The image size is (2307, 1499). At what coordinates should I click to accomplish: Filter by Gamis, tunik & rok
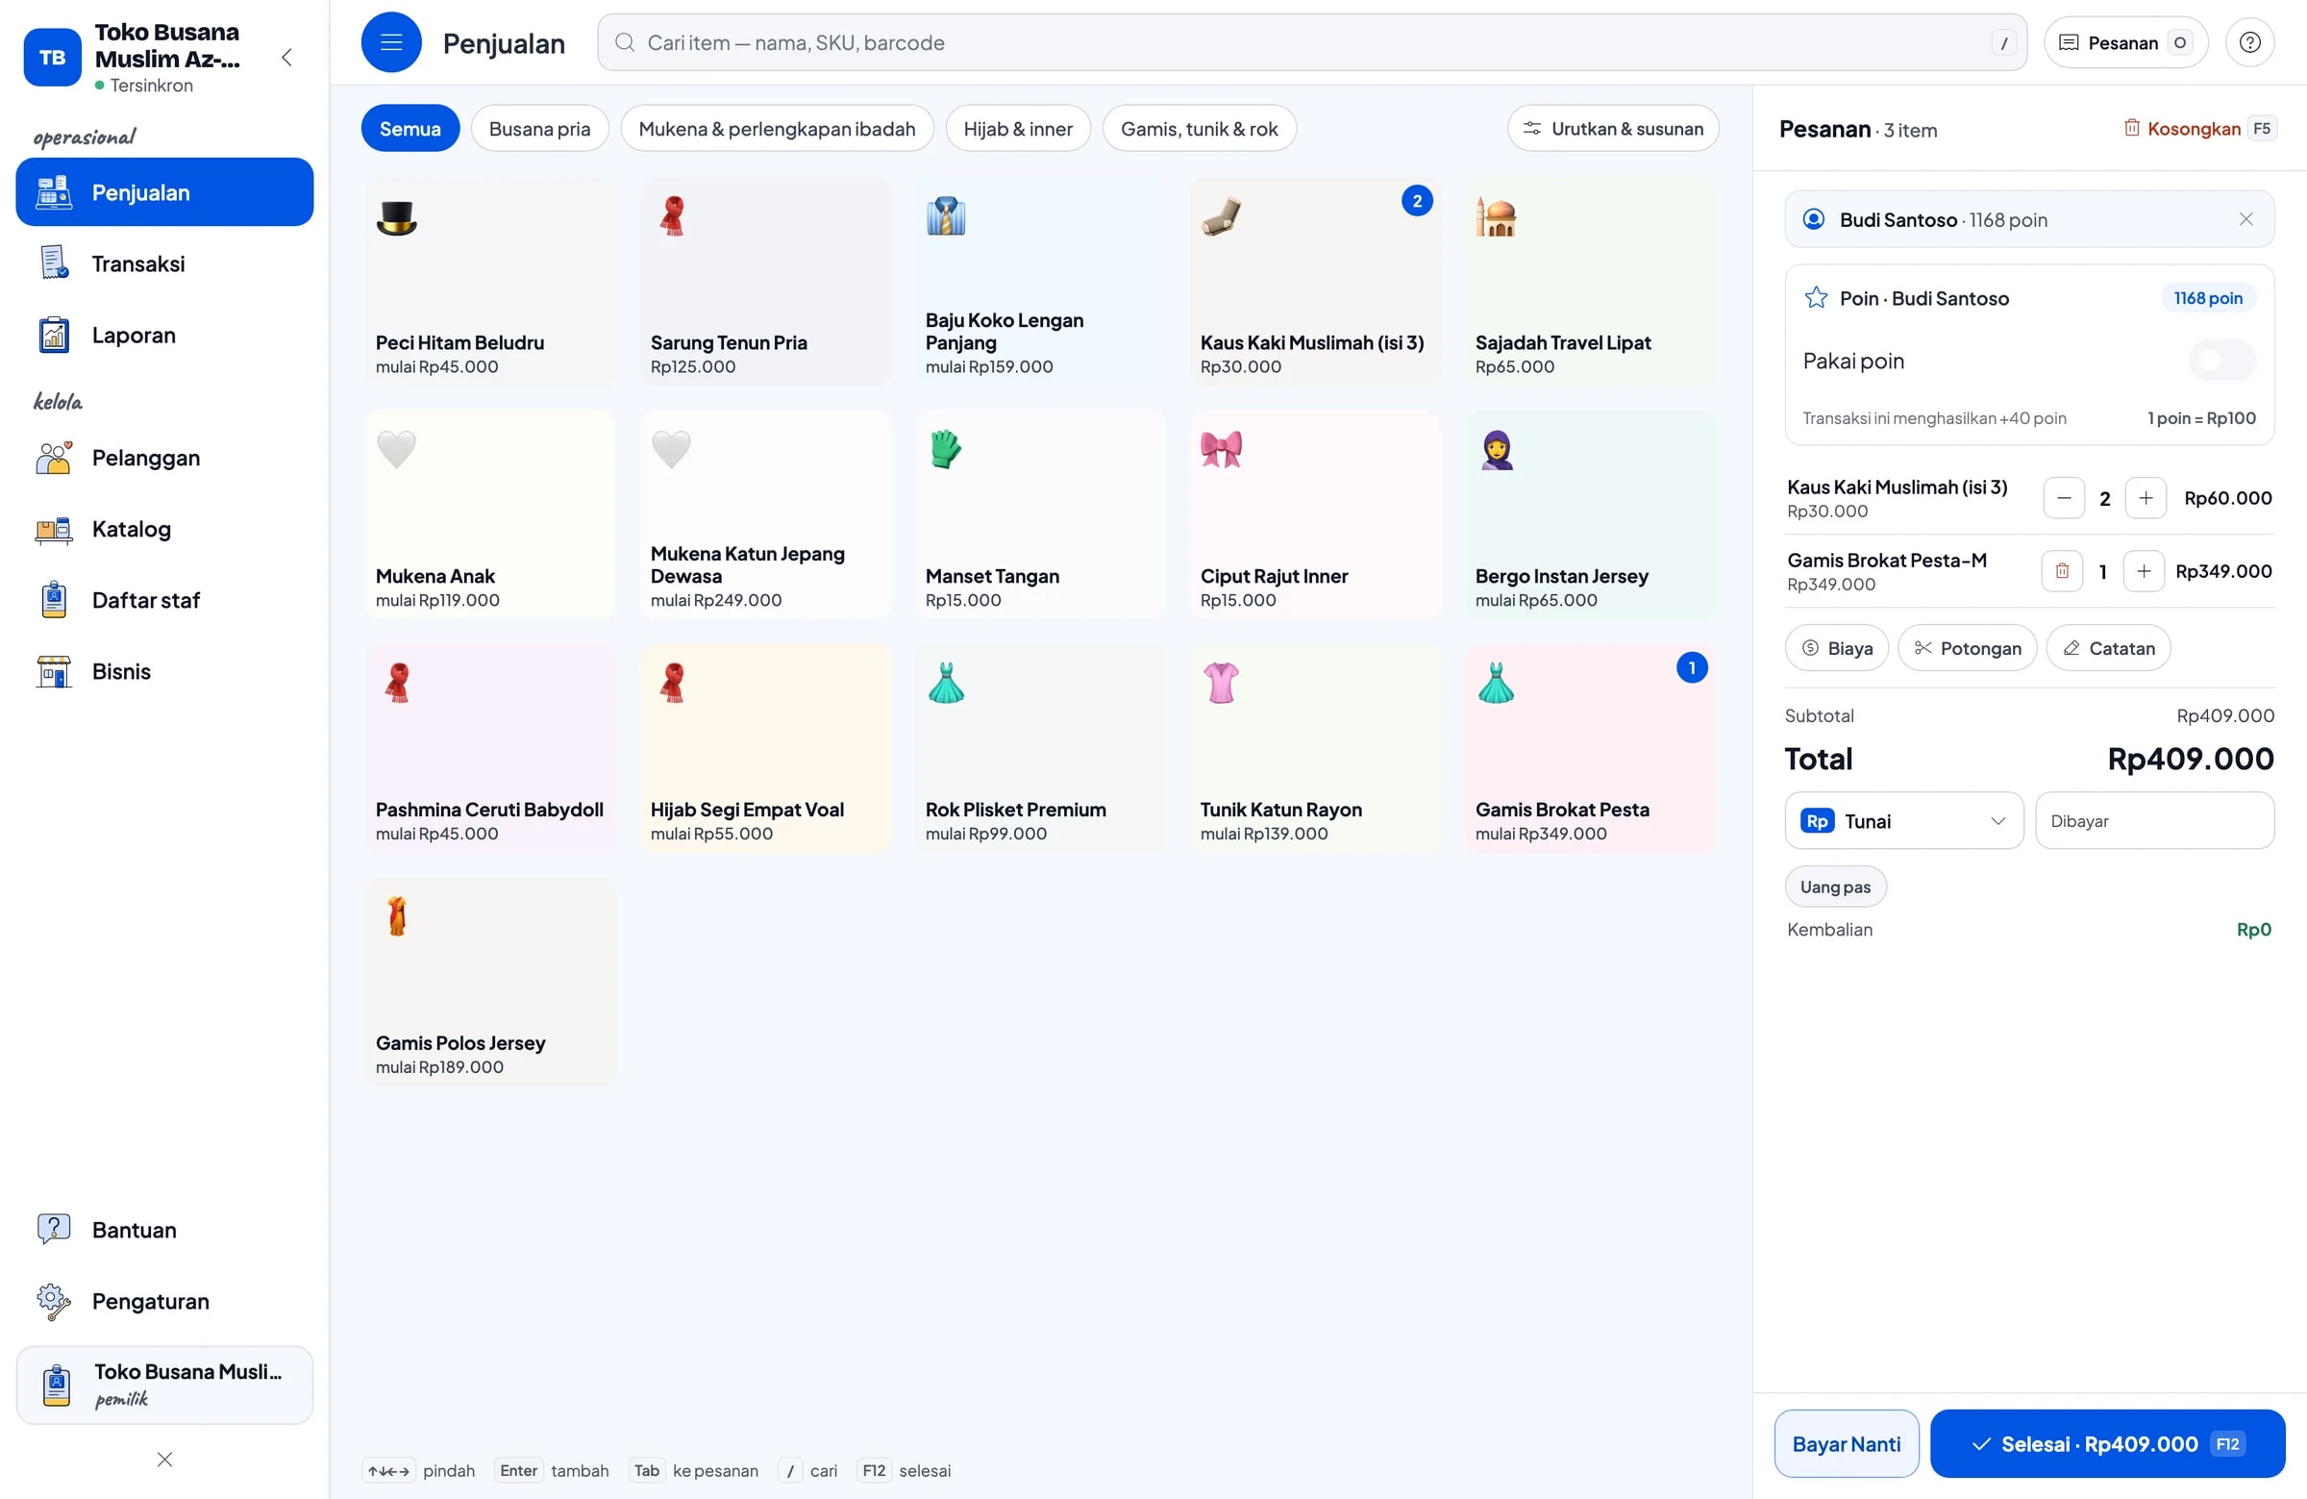[x=1199, y=129]
